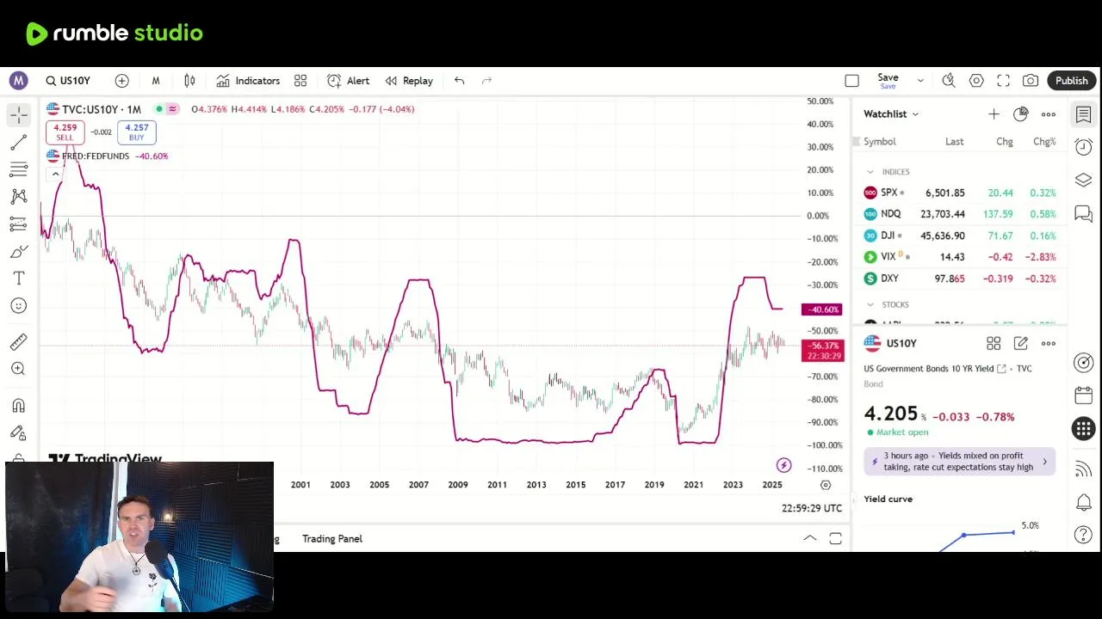Open the Trading Panel tab
1102x619 pixels.
click(x=332, y=539)
